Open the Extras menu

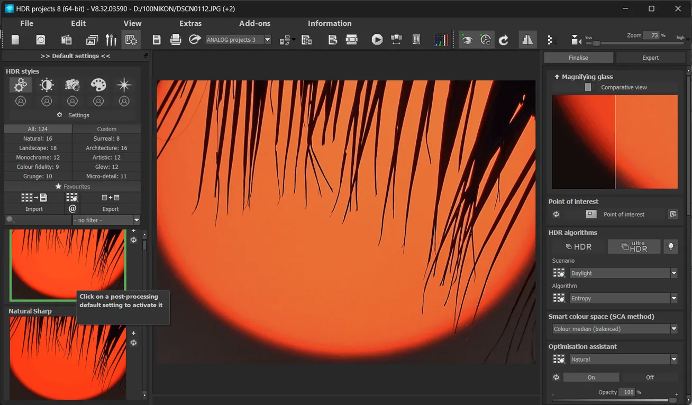tap(190, 23)
